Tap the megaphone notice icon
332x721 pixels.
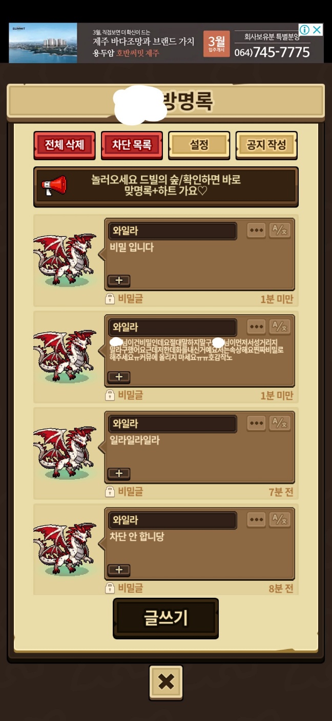tap(54, 186)
